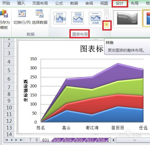Image resolution: width=150 pixels, height=145 pixels.
Task: Open sheet tab 831
Action: [x=46, y=140]
